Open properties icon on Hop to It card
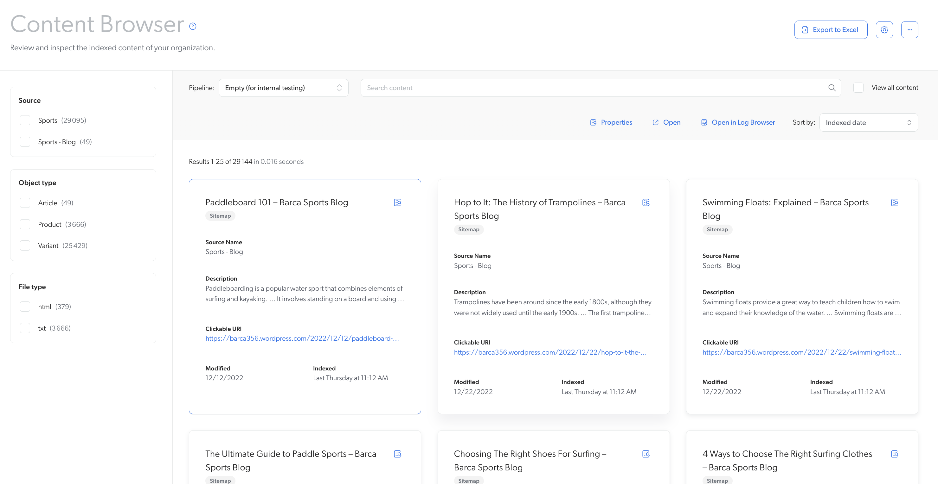This screenshot has width=938, height=484. (646, 202)
